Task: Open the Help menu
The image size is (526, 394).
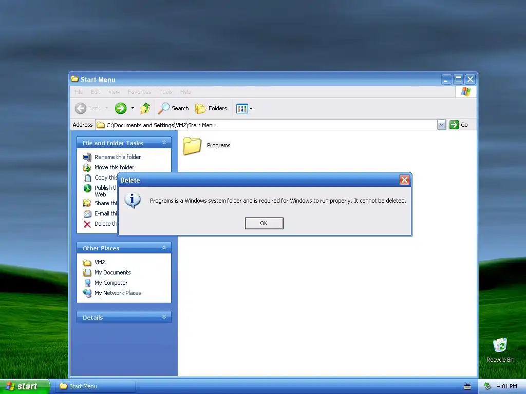Action: [185, 92]
